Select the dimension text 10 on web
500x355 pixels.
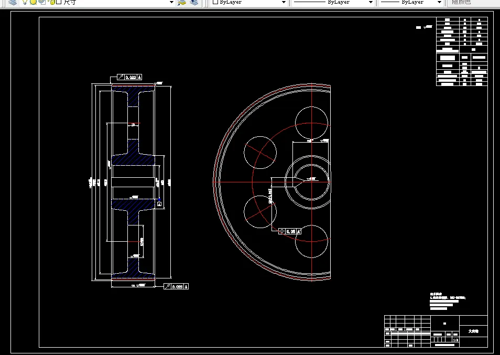click(x=133, y=125)
